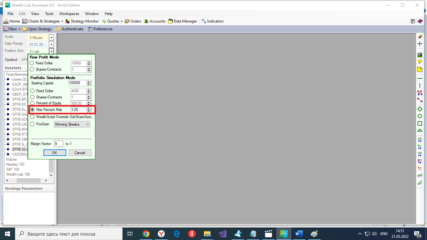Open the Strategy Monitor
The width and height of the screenshot is (427, 240).
coord(82,21)
